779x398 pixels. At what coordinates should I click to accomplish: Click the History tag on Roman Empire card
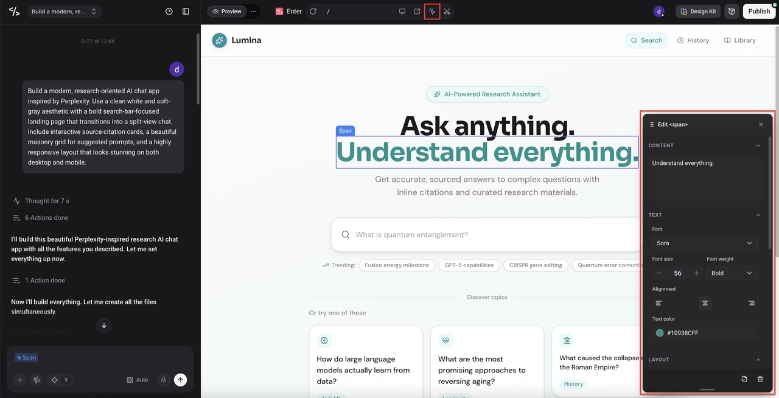[573, 384]
